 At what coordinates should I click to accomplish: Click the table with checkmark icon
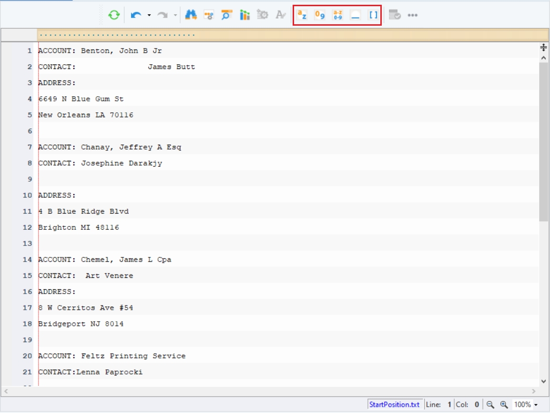[x=395, y=15]
